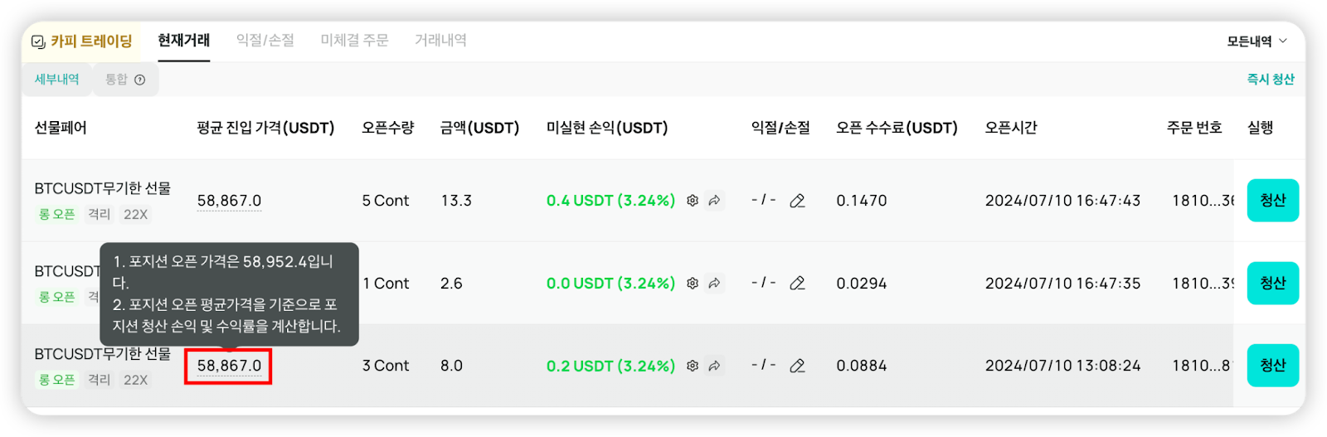Open the 미체결 주문 tab

click(354, 40)
